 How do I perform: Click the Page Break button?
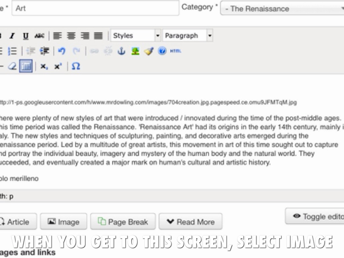coord(123,222)
